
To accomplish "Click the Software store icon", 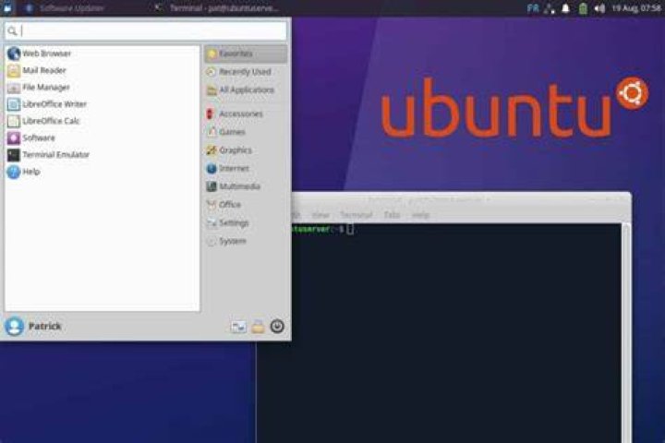I will coord(14,138).
